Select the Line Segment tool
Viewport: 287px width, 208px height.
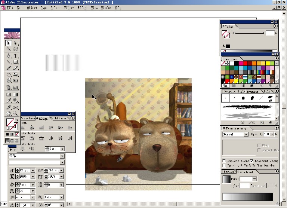tap(9, 62)
